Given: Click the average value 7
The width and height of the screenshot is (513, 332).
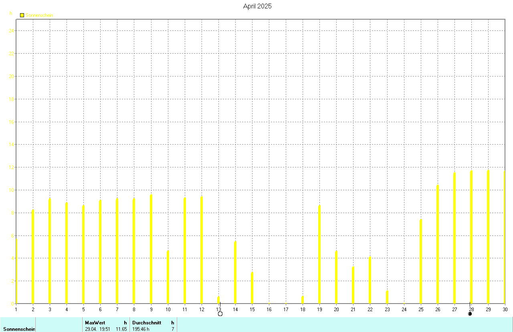Looking at the screenshot, I should (x=173, y=329).
